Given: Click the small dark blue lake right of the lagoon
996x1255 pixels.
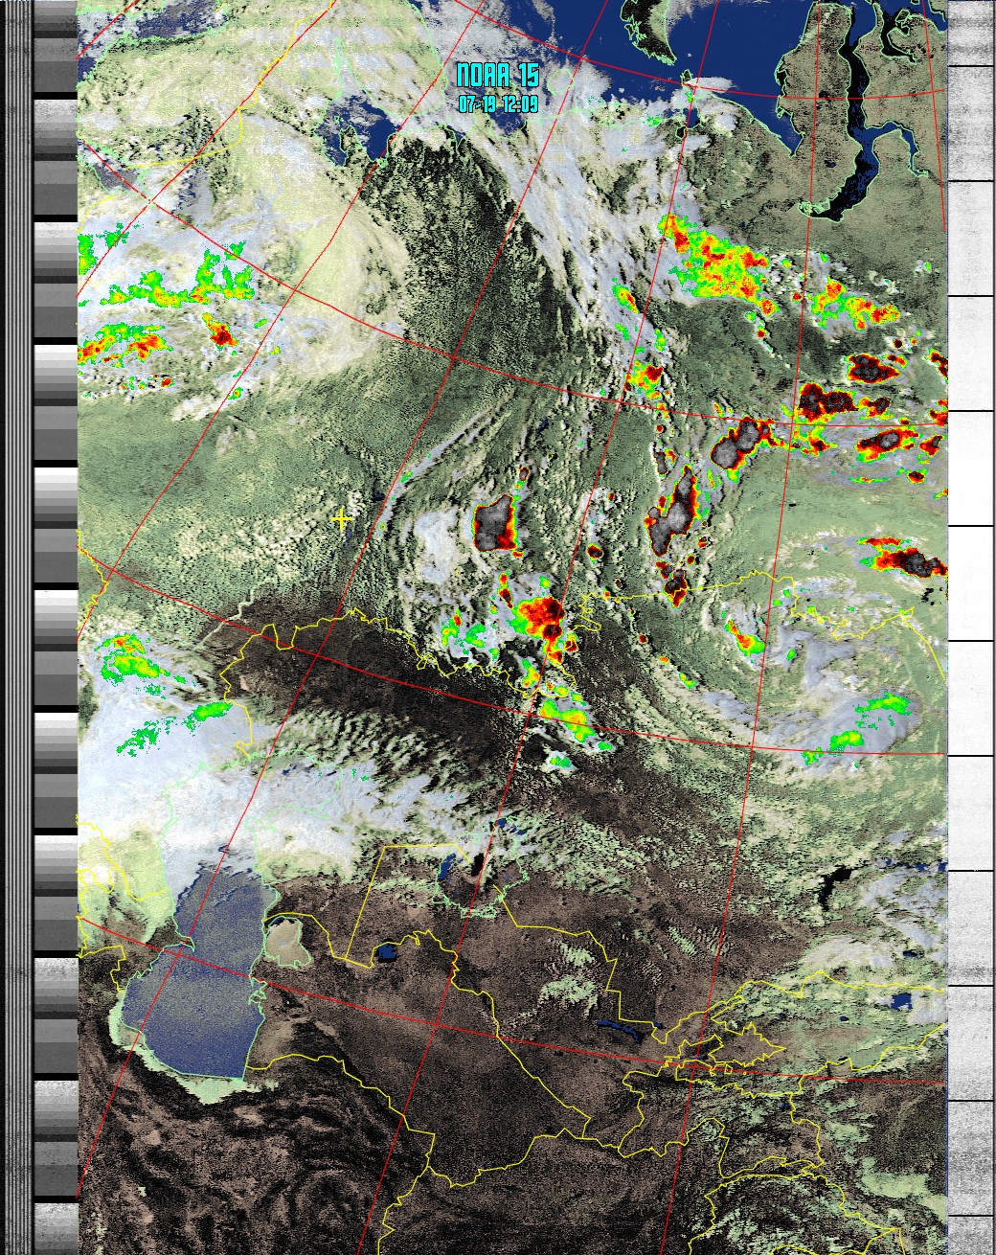Looking at the screenshot, I should 386,952.
